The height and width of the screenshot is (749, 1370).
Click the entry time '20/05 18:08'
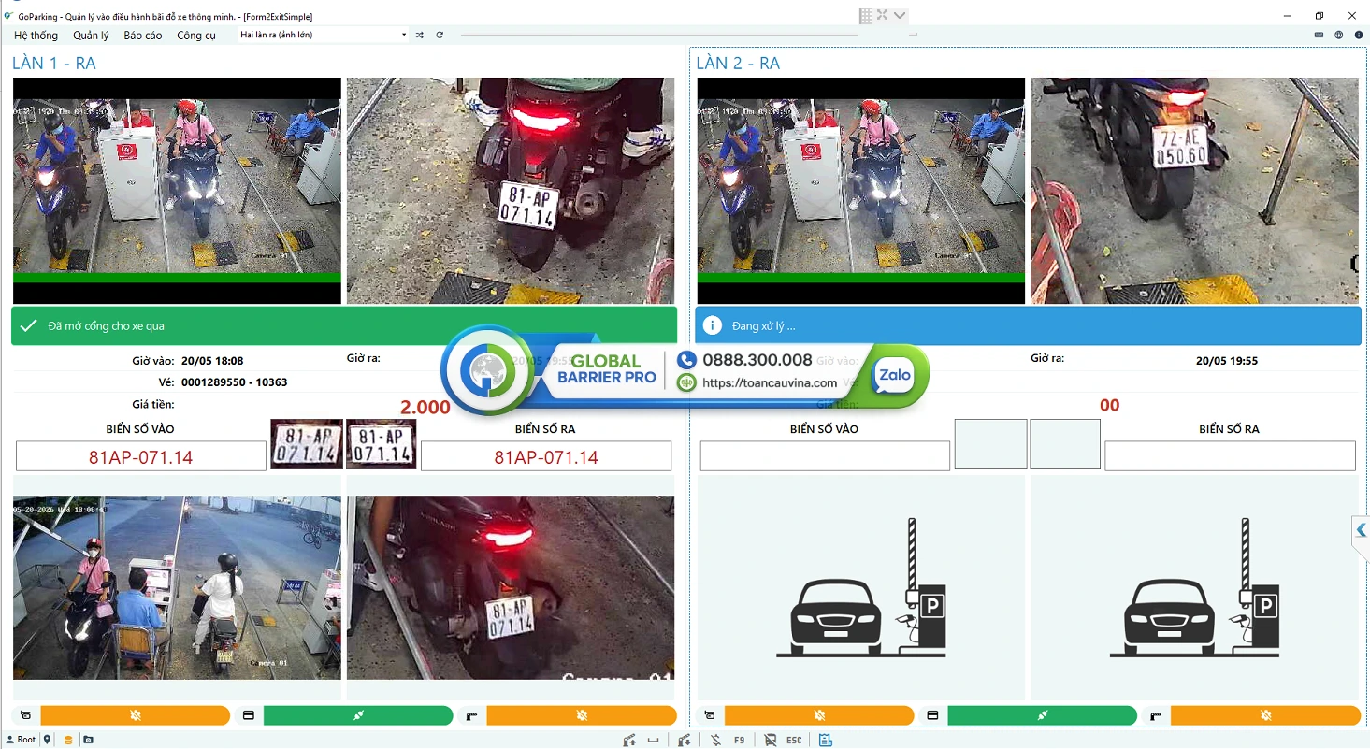pyautogui.click(x=212, y=360)
